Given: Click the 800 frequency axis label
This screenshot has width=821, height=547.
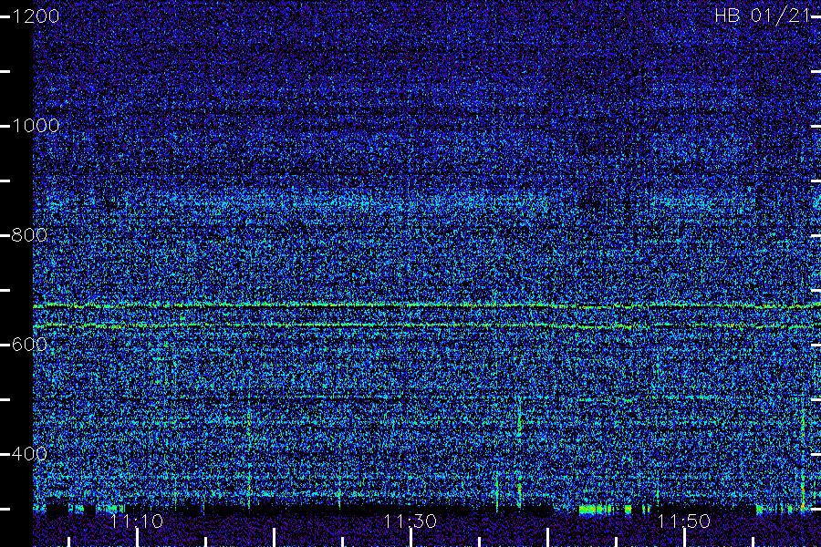Looking at the screenshot, I should 29,234.
